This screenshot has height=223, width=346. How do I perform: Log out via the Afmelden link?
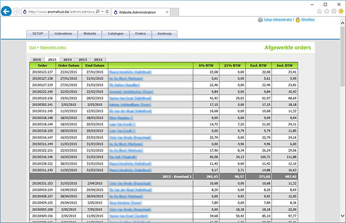307,20
